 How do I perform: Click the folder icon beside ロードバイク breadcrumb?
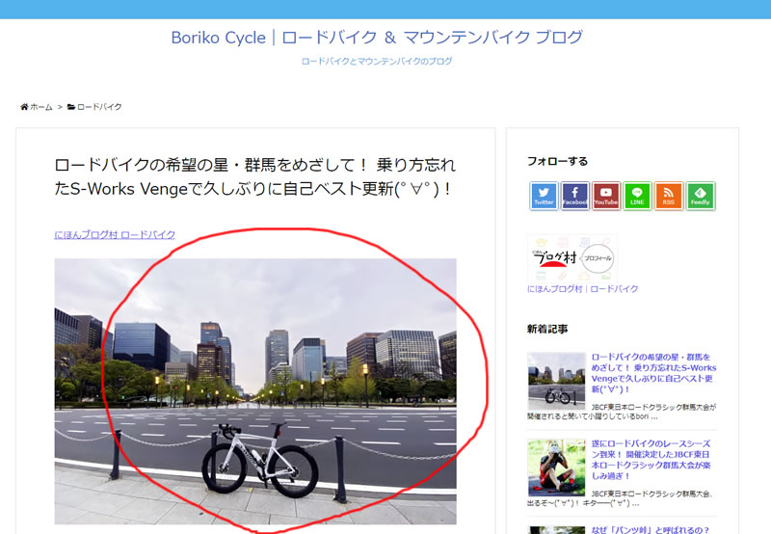(71, 107)
